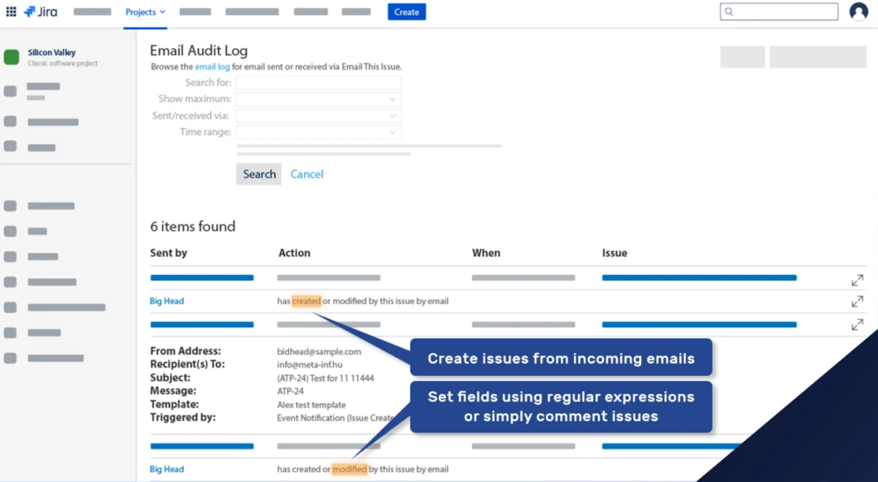Click the green Silicon Valley project avatar

click(12, 57)
